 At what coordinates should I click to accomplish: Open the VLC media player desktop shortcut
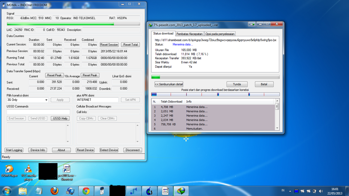[28, 172]
